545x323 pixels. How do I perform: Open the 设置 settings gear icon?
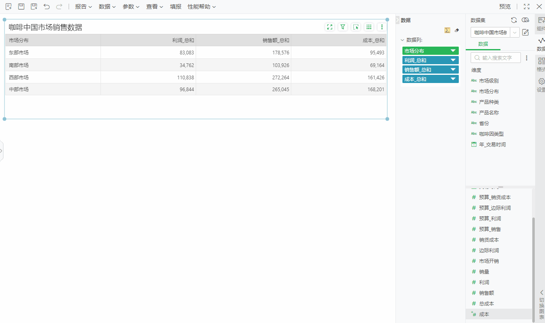pyautogui.click(x=541, y=85)
